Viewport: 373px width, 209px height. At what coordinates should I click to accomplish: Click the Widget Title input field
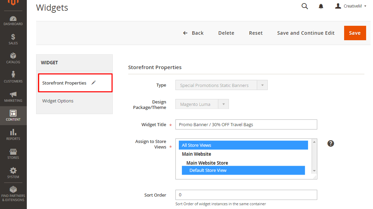pyautogui.click(x=246, y=124)
